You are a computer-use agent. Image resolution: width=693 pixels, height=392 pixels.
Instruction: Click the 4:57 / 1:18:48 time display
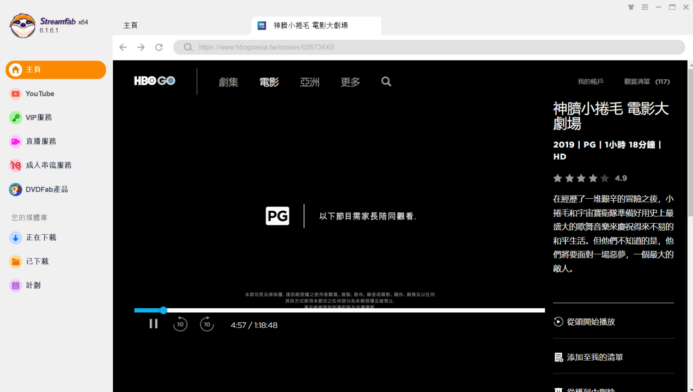click(254, 325)
